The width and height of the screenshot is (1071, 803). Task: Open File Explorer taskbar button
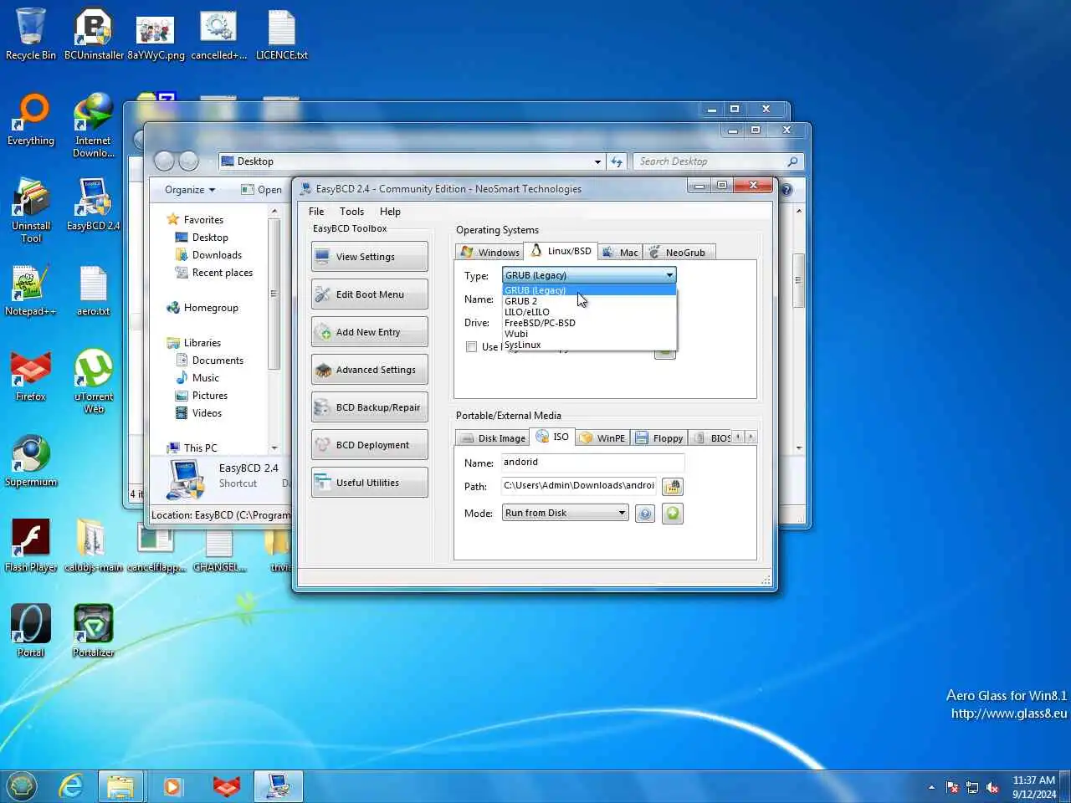tap(120, 786)
